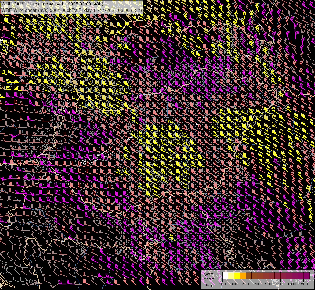Click the 1300 label on legend
The image size is (315, 290).
292,284
